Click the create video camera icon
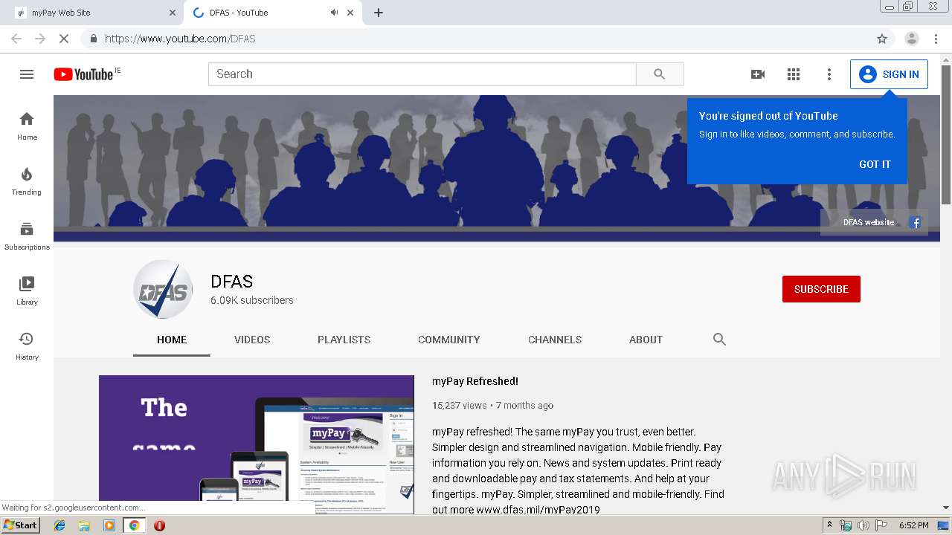Image resolution: width=952 pixels, height=535 pixels. (758, 74)
